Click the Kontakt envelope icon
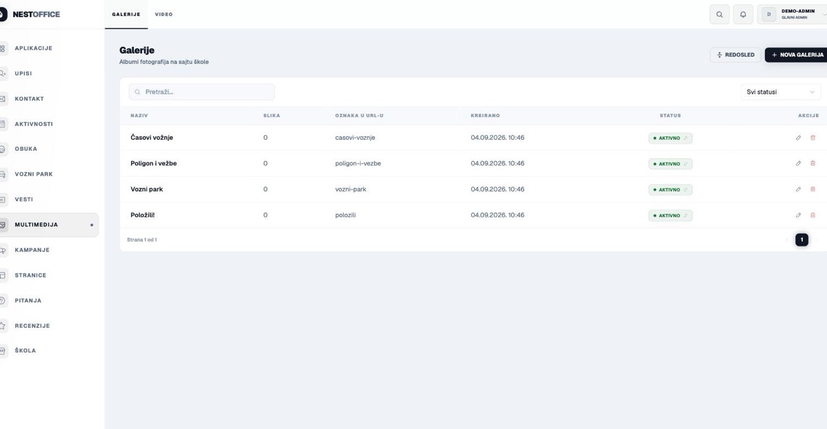827x429 pixels. pyautogui.click(x=2, y=98)
